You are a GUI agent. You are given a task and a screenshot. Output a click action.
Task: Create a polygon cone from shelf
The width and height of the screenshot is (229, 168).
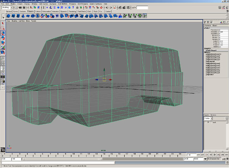coord(23,16)
